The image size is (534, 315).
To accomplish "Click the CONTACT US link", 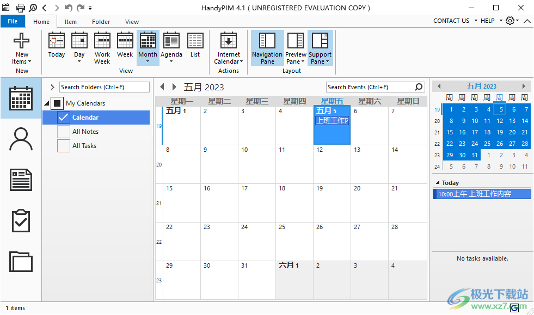I will (x=451, y=21).
